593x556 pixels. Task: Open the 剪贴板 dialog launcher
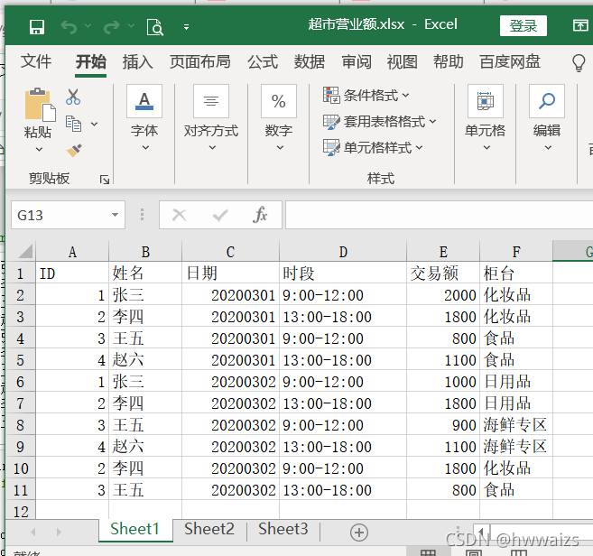pyautogui.click(x=105, y=180)
